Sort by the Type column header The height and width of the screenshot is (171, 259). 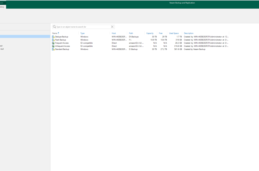tap(82, 33)
